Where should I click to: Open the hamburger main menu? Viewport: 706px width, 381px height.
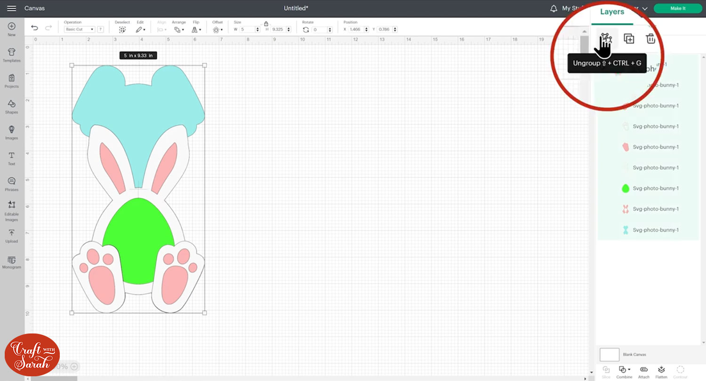[x=12, y=8]
